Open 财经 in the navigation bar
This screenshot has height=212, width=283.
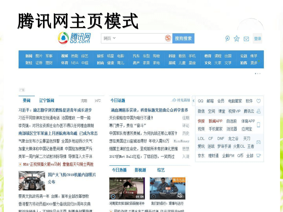pos(29,63)
